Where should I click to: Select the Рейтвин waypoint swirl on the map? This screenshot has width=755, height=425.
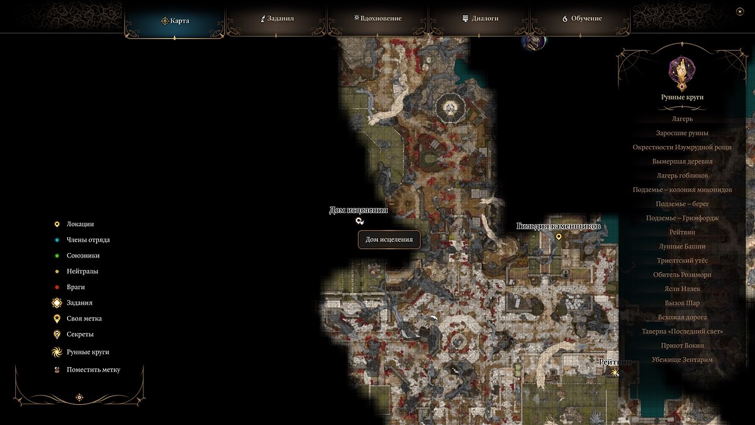[x=615, y=373]
